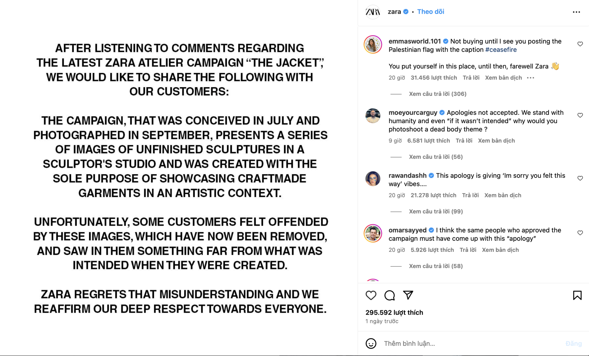Open the three-dot options menu for the post

[577, 12]
